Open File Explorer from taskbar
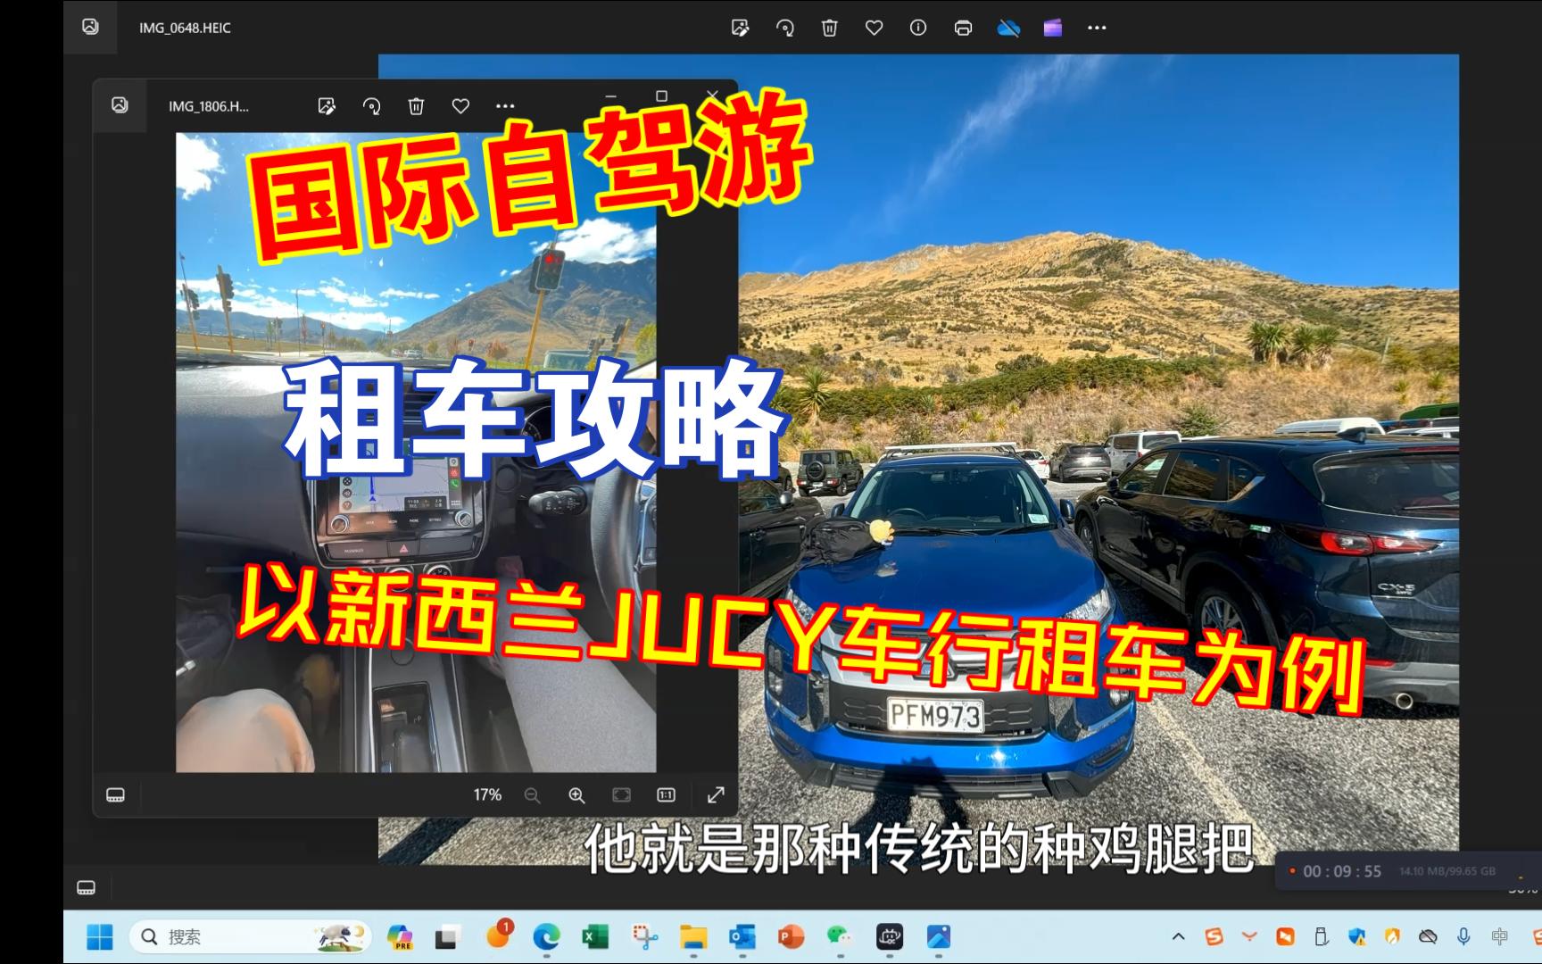The image size is (1542, 964). click(693, 937)
